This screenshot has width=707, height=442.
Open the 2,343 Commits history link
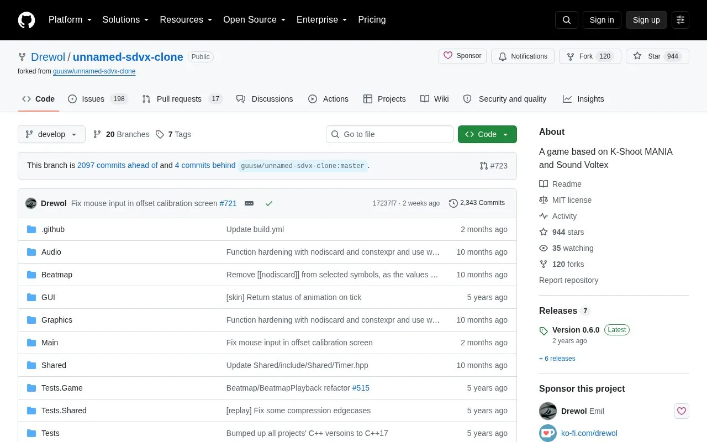click(x=477, y=203)
